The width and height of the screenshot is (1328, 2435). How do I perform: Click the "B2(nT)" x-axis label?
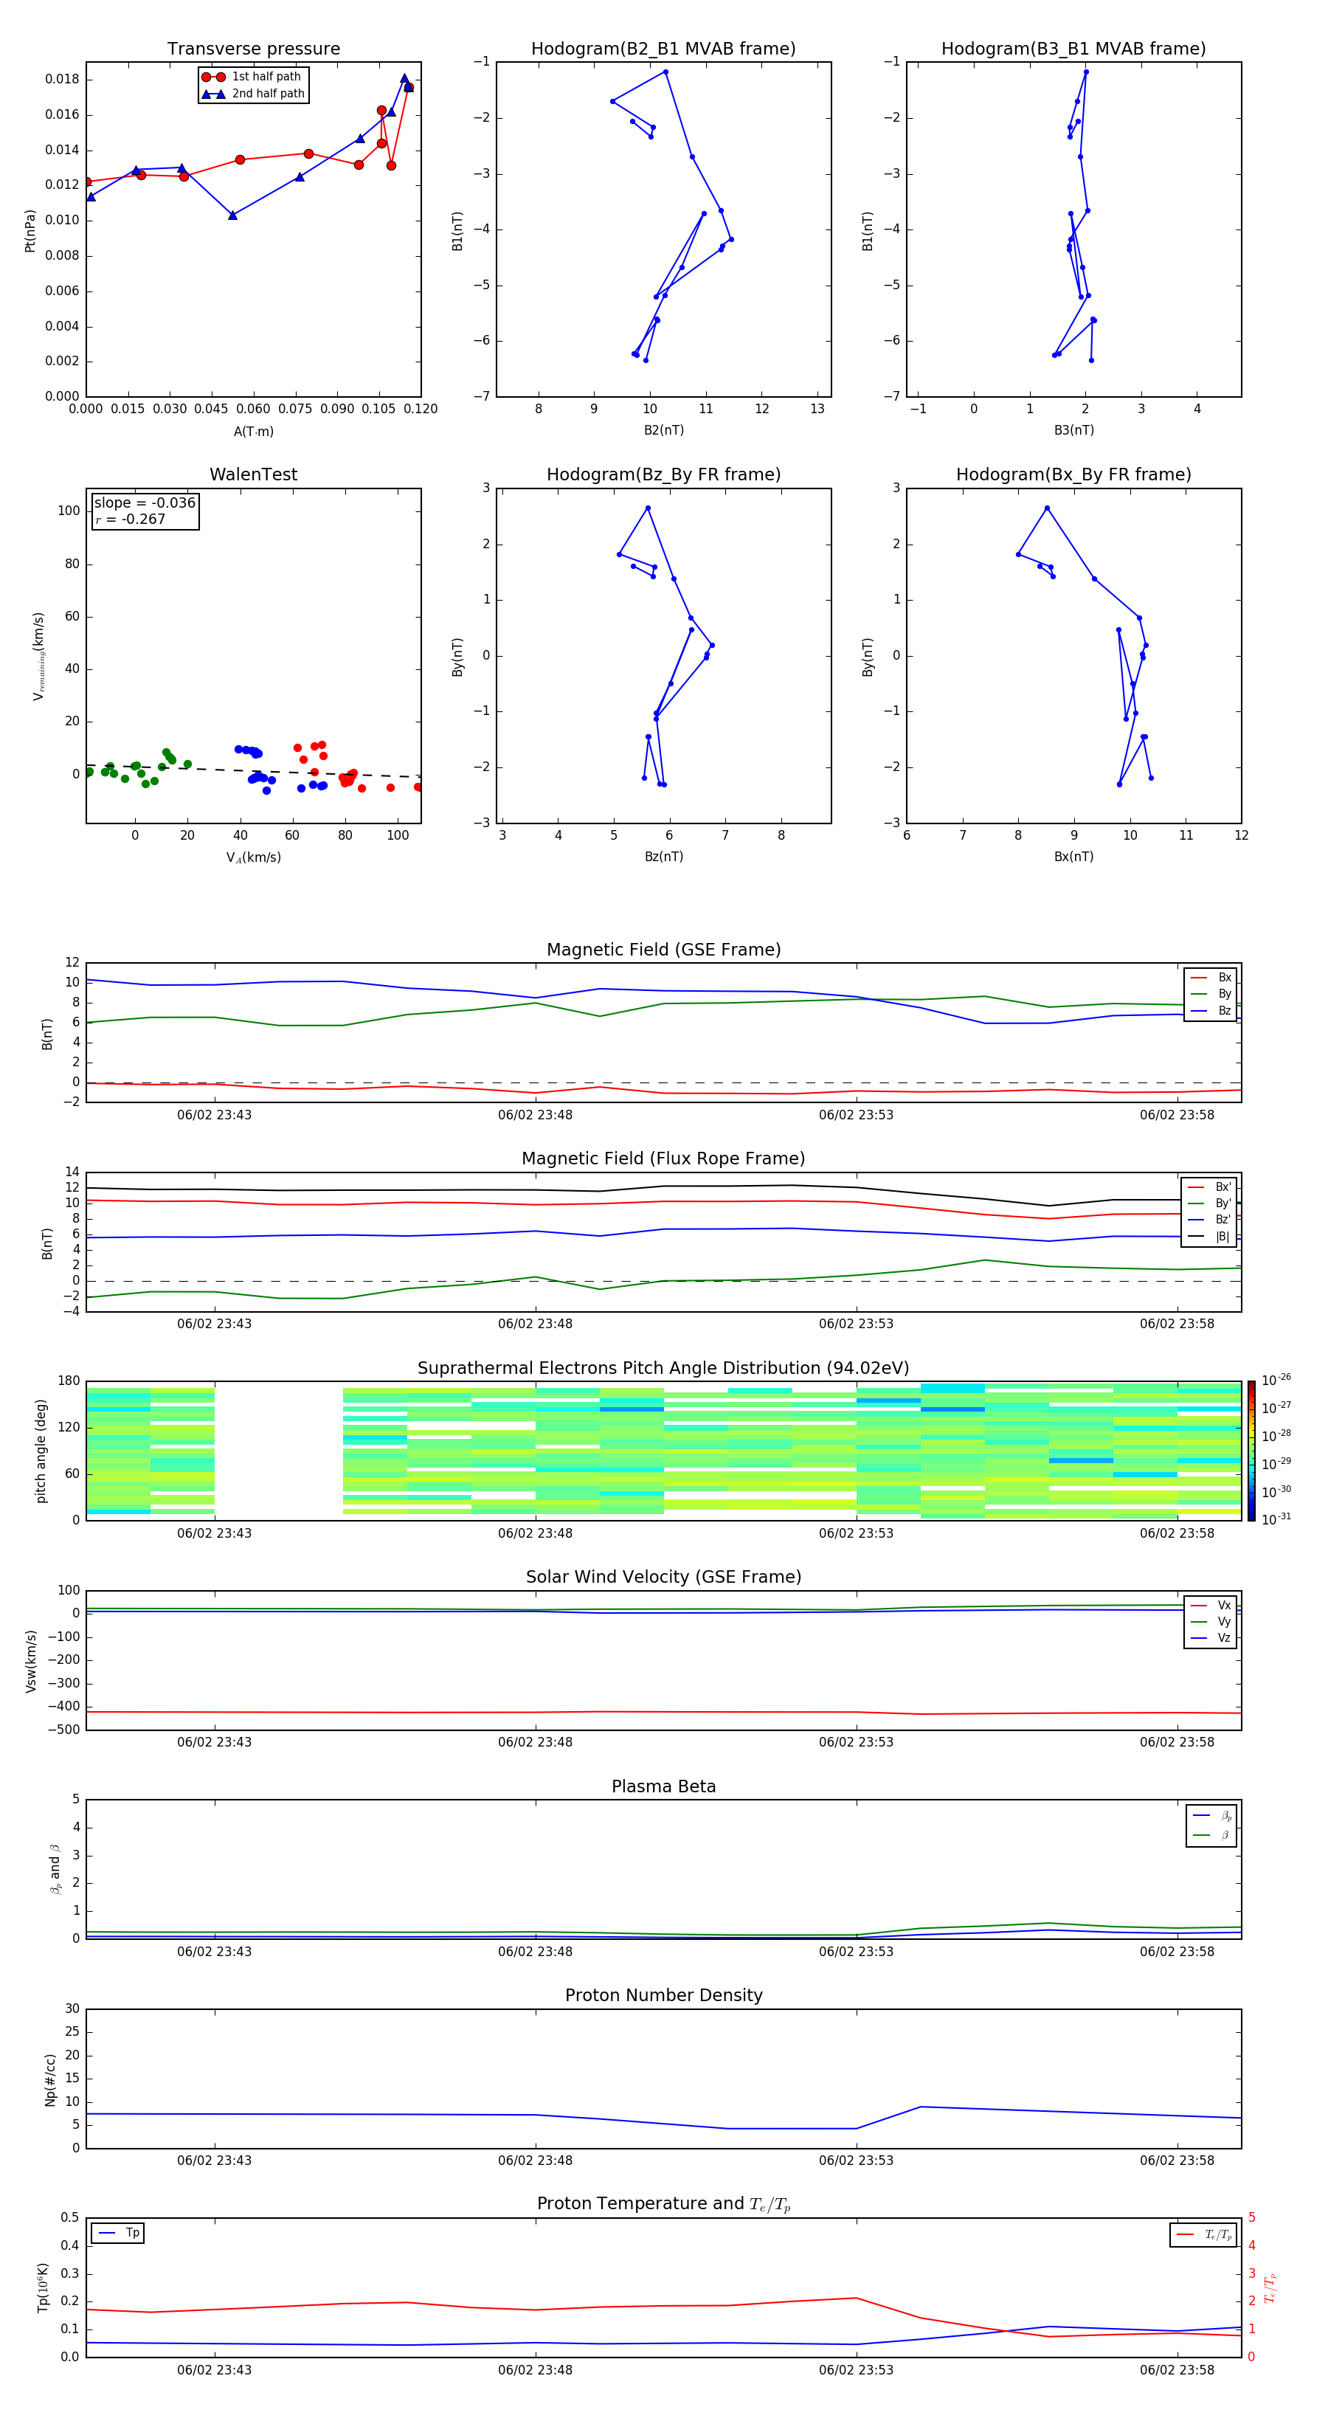pos(663,431)
